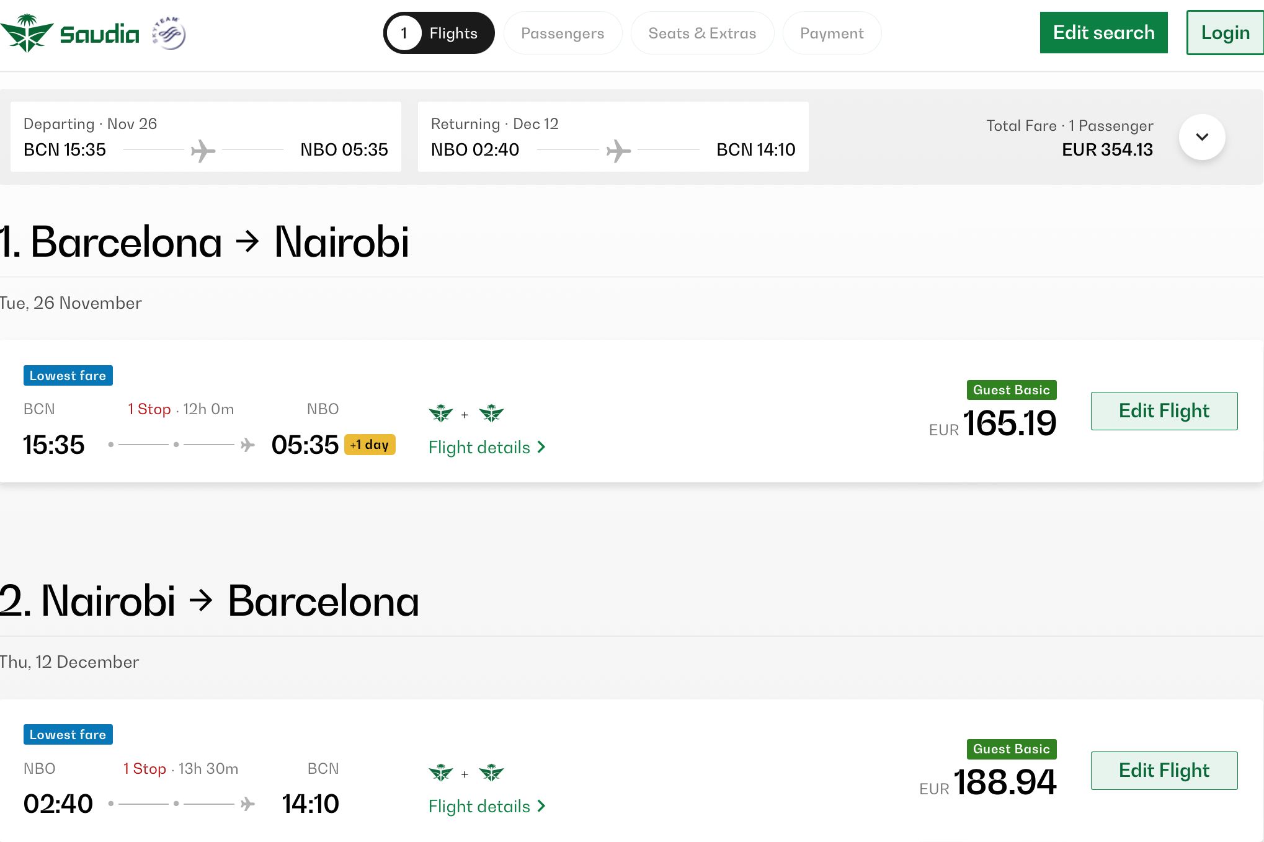Viewport: 1264px width, 842px height.
Task: Click the SkyTeam alliance emblem
Action: [169, 33]
